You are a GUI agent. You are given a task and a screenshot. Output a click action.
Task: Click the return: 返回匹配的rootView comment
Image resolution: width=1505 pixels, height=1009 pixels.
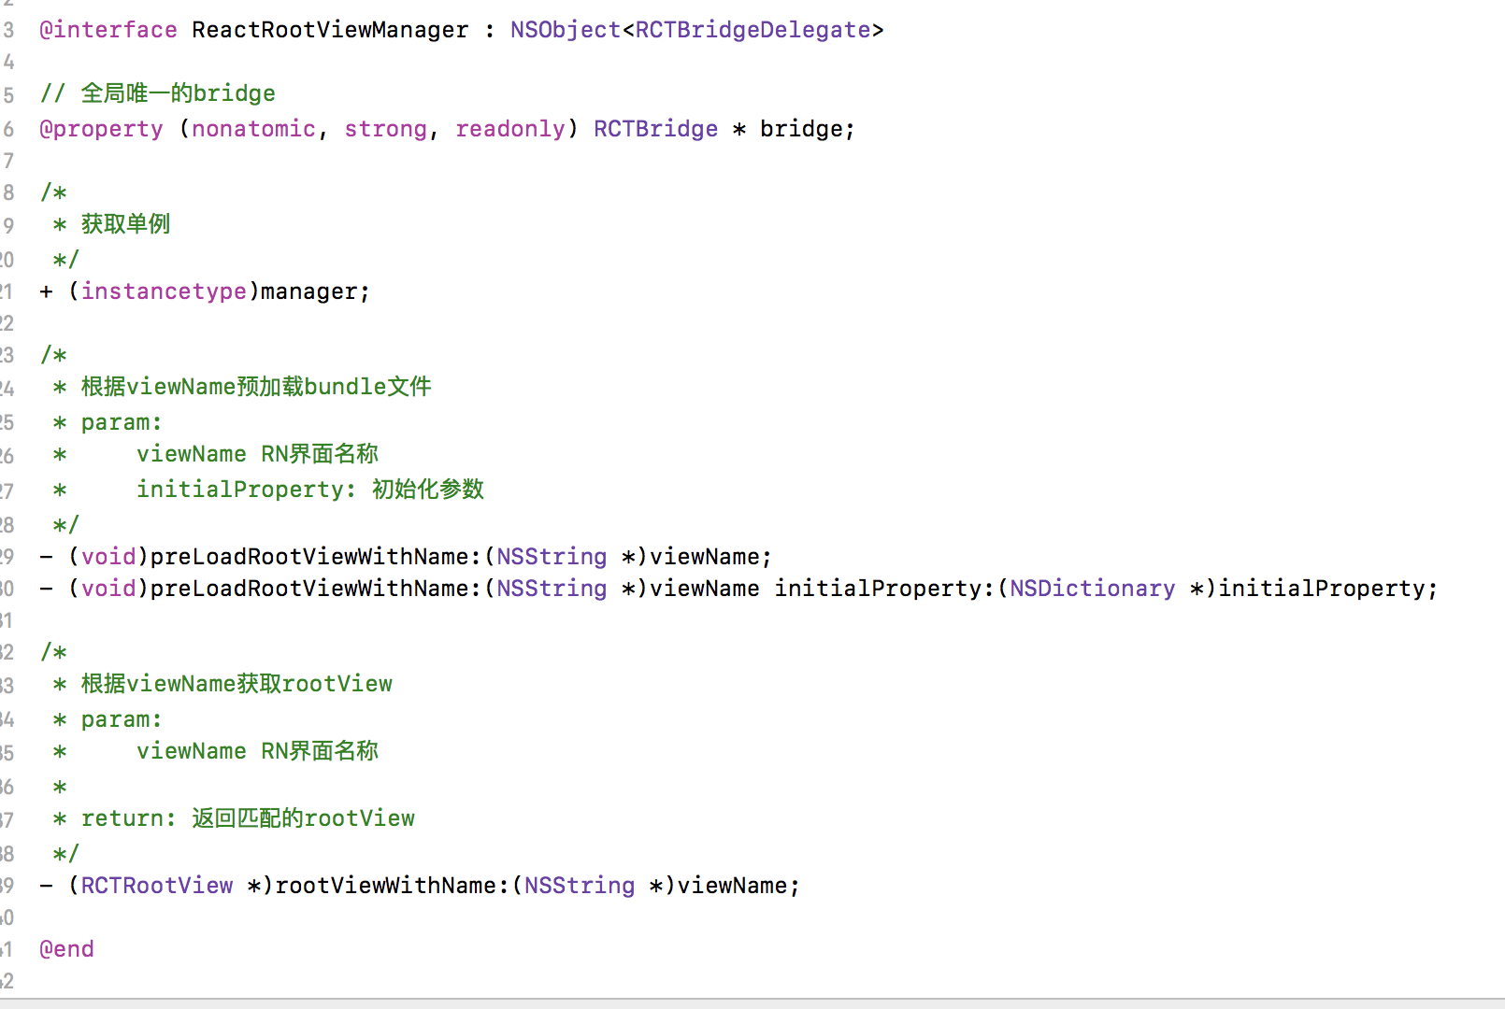tap(248, 818)
